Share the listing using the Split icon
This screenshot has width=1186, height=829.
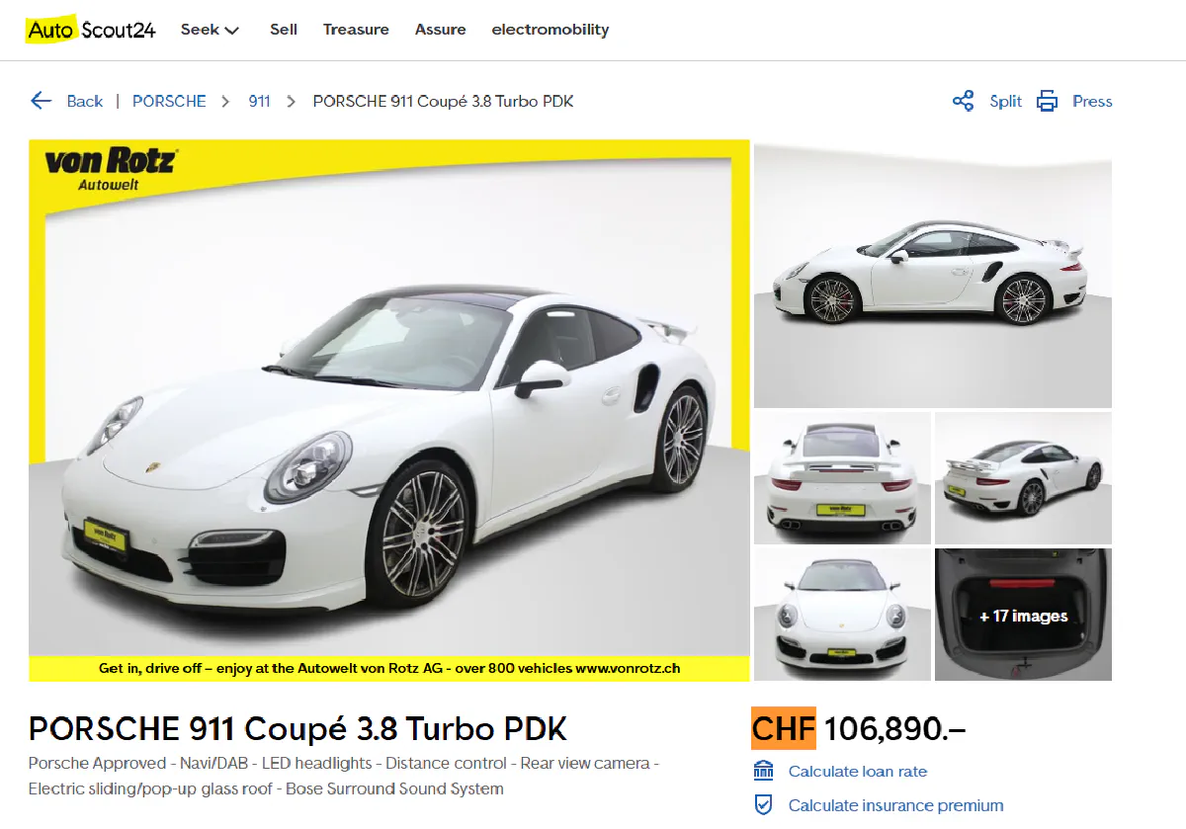1004,101
